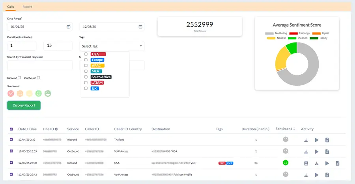Open calendar picker for start date 01/01/25
The height and width of the screenshot is (184, 355).
click(68, 27)
